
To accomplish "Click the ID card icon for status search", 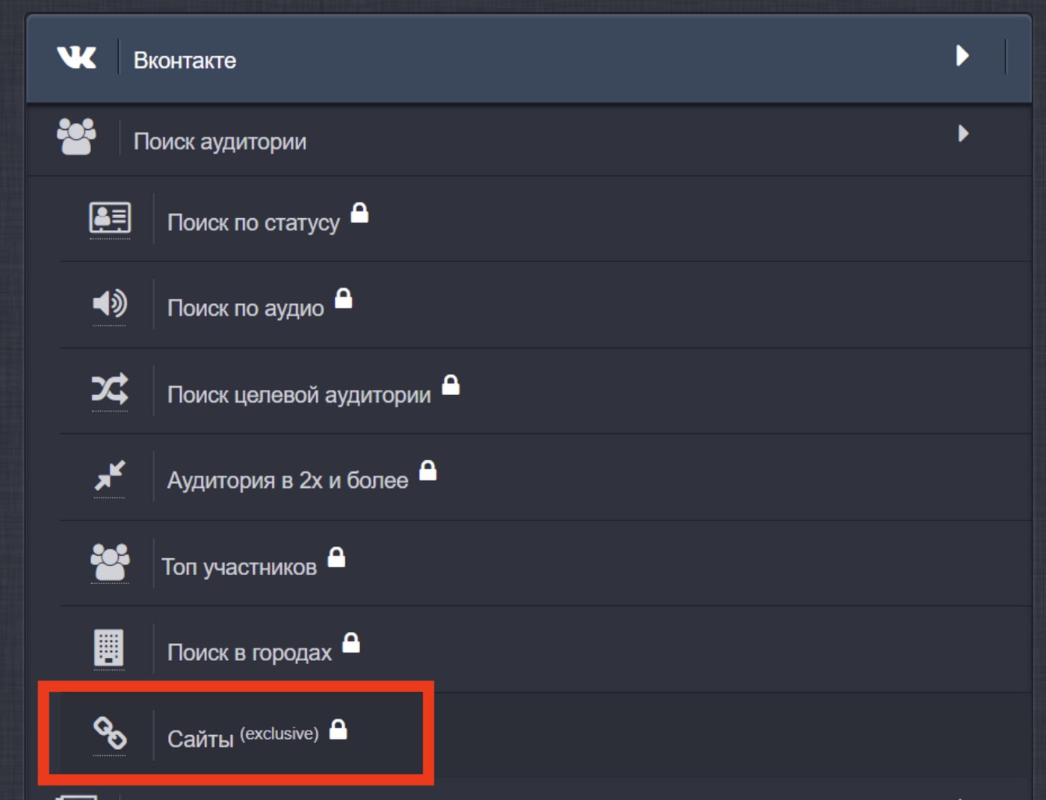I will pos(110,217).
